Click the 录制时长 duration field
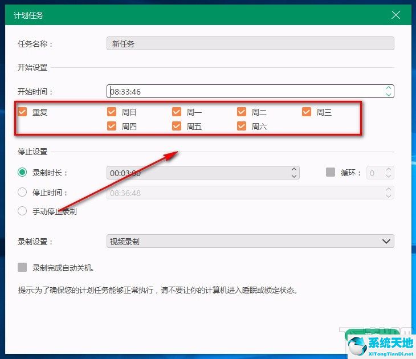This screenshot has height=359, width=416. pyautogui.click(x=203, y=173)
